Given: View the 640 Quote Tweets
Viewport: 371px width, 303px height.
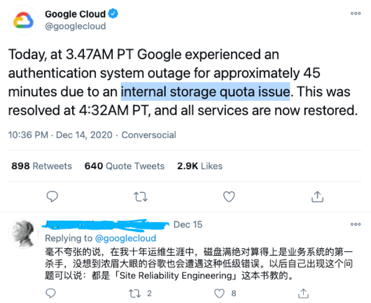Looking at the screenshot, I should 124,166.
